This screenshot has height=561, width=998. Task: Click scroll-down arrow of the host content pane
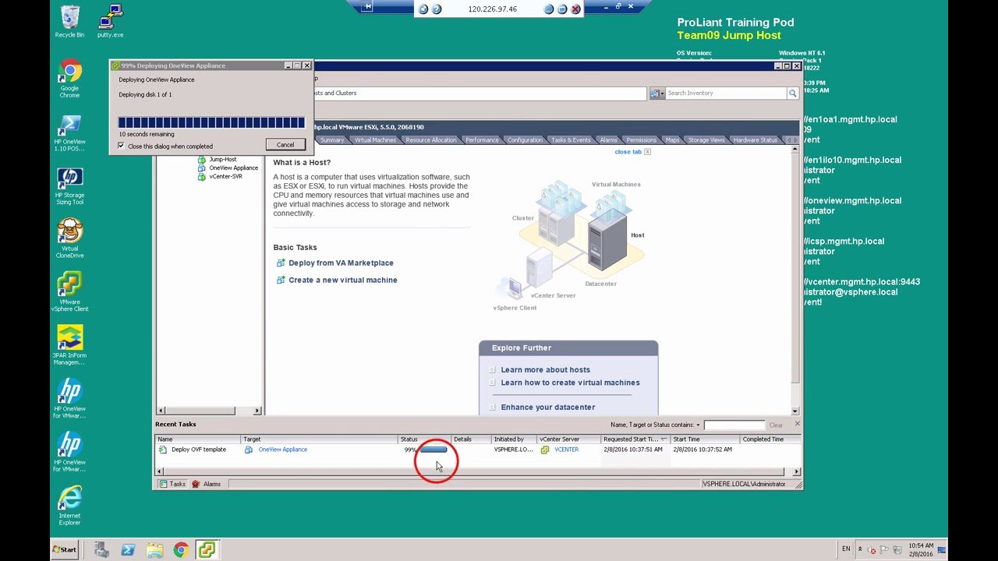tap(795, 411)
